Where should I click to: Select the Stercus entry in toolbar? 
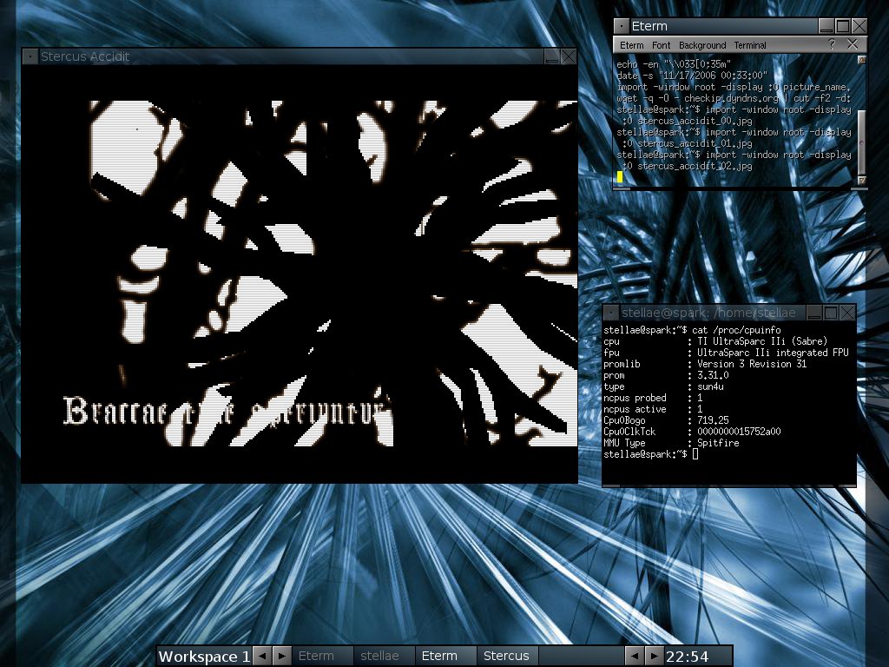(508, 657)
